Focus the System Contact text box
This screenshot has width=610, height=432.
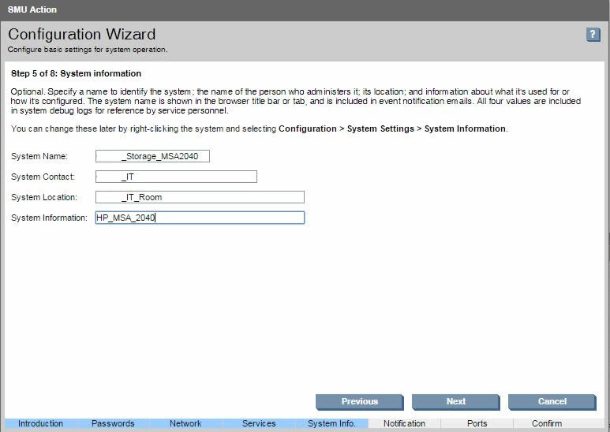pyautogui.click(x=176, y=177)
